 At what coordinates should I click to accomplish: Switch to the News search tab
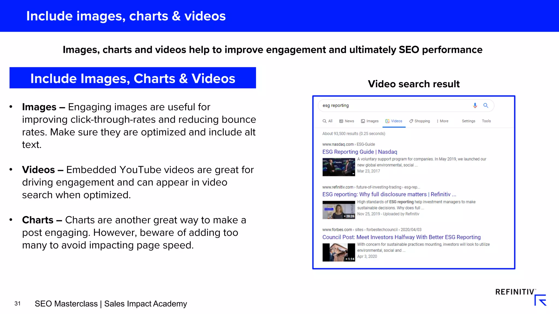point(347,121)
